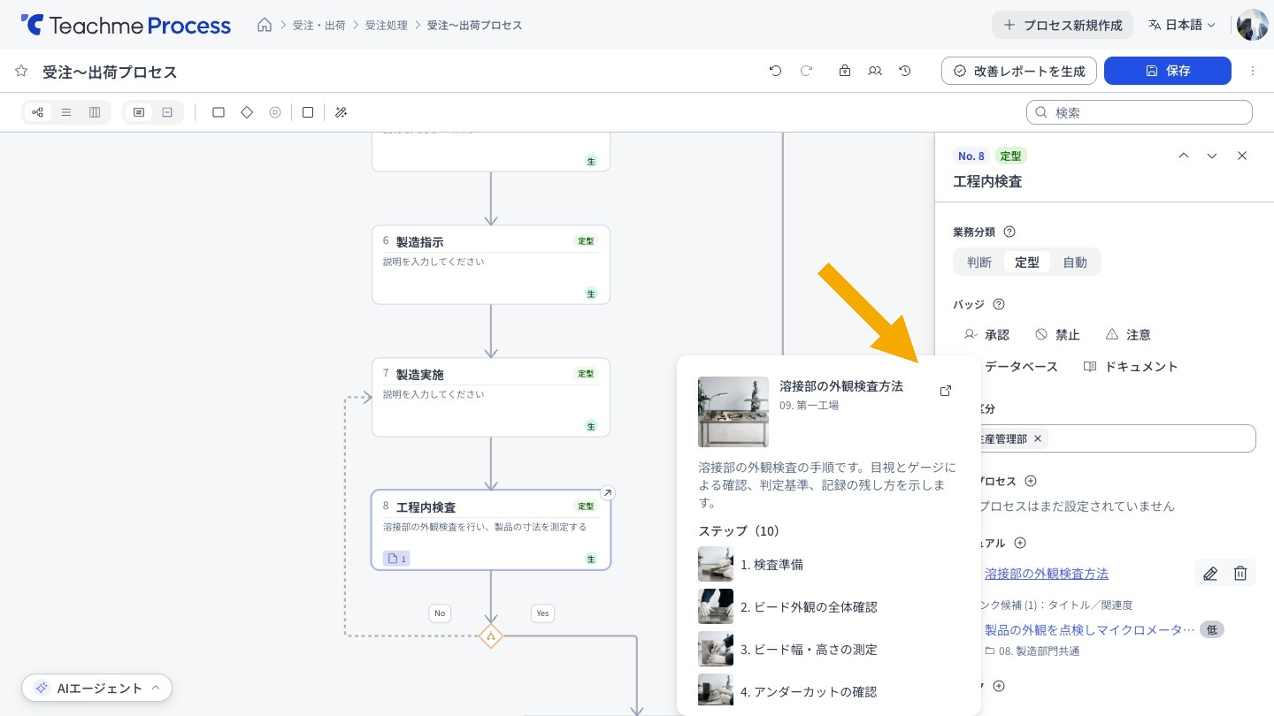Select step 1. 検査準備
This screenshot has width=1274, height=716.
830,564
